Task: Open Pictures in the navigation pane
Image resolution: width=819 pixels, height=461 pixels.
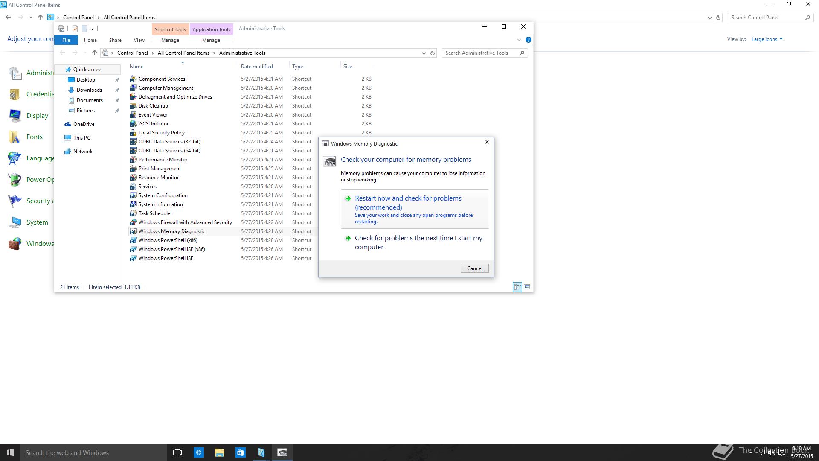Action: (x=86, y=111)
